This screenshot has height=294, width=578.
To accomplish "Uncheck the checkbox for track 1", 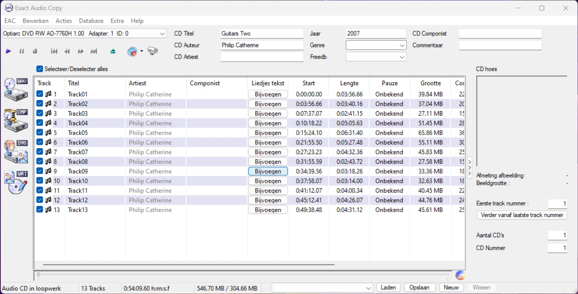I will click(39, 94).
